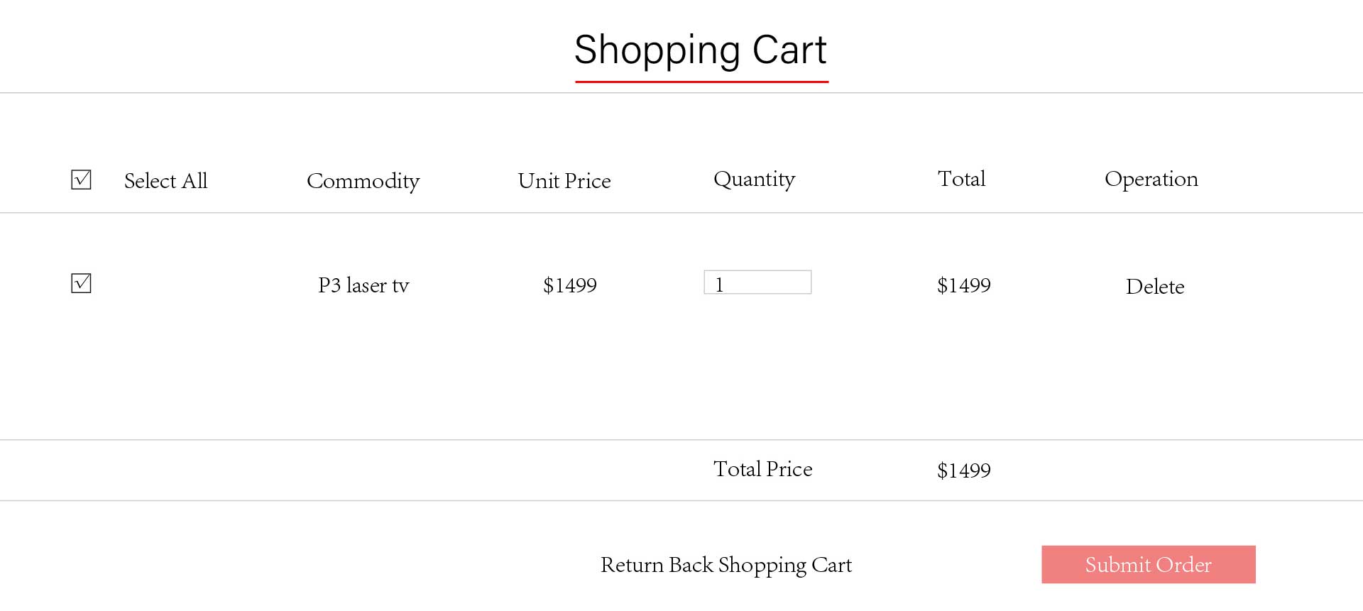Uncheck the P3 laser tv item checkbox
The height and width of the screenshot is (611, 1363).
pyautogui.click(x=81, y=283)
